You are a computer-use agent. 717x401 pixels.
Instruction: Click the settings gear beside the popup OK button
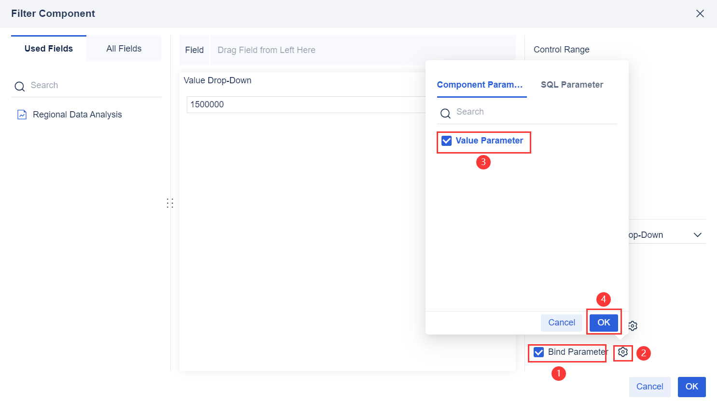click(632, 325)
